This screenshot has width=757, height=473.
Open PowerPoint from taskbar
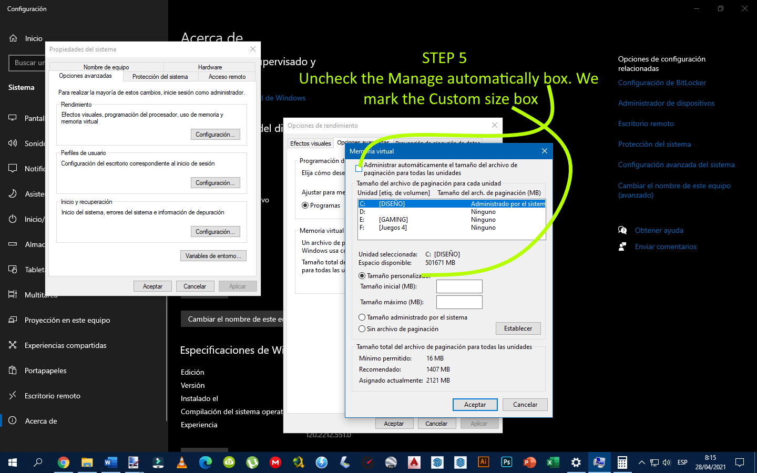(x=529, y=462)
